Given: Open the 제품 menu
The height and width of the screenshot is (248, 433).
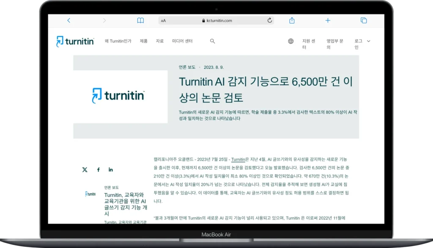Looking at the screenshot, I should pos(144,41).
